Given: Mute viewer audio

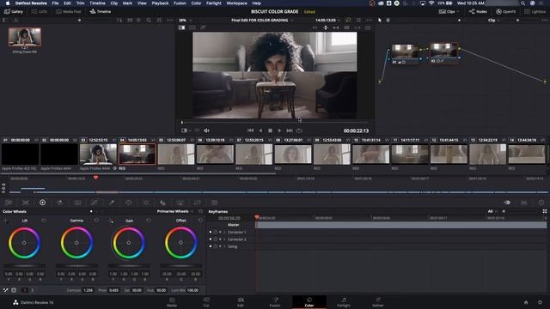Looking at the screenshot, I should pyautogui.click(x=206, y=130).
